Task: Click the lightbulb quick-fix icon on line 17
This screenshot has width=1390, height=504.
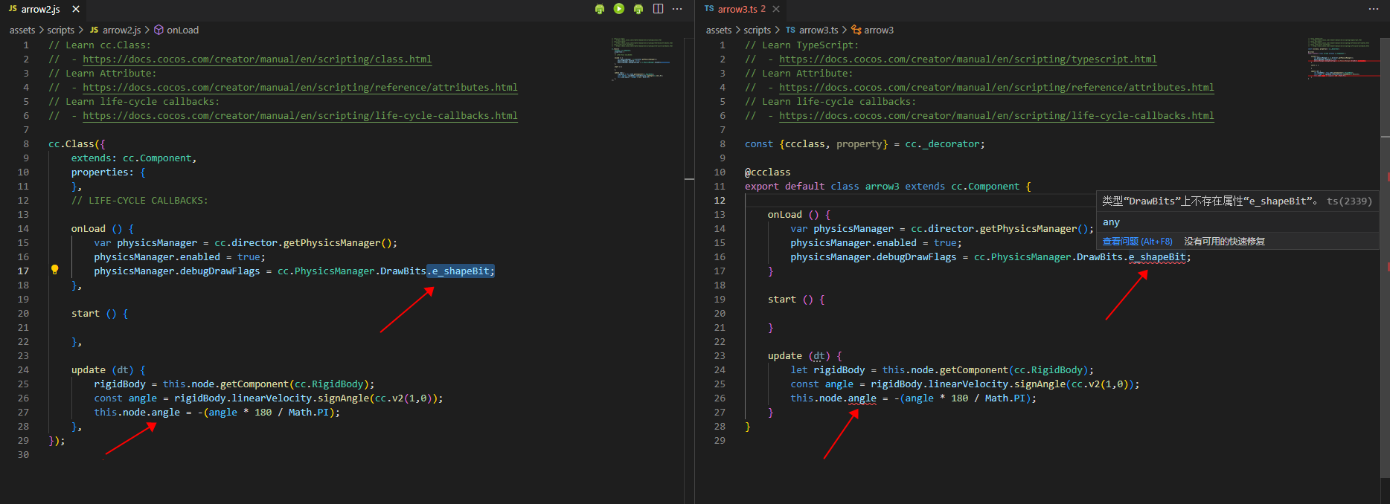Action: [x=54, y=271]
